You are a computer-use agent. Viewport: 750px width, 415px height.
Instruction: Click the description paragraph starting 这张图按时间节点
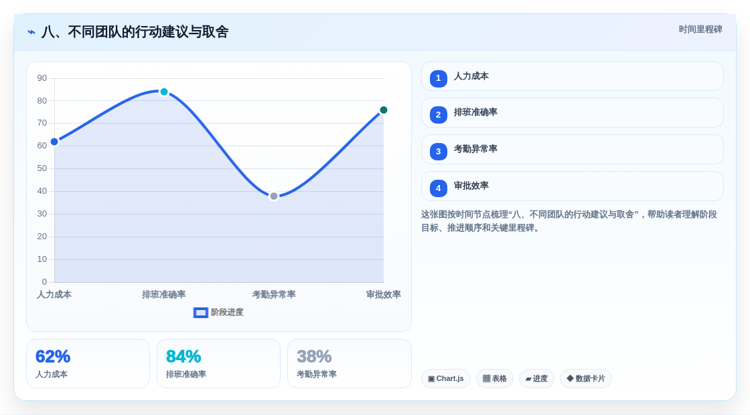click(569, 221)
